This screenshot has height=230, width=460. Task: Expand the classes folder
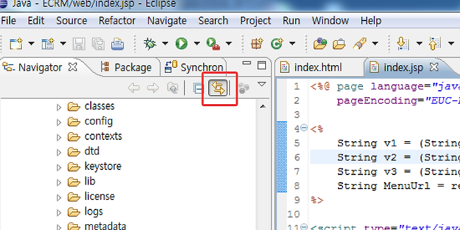coord(59,107)
